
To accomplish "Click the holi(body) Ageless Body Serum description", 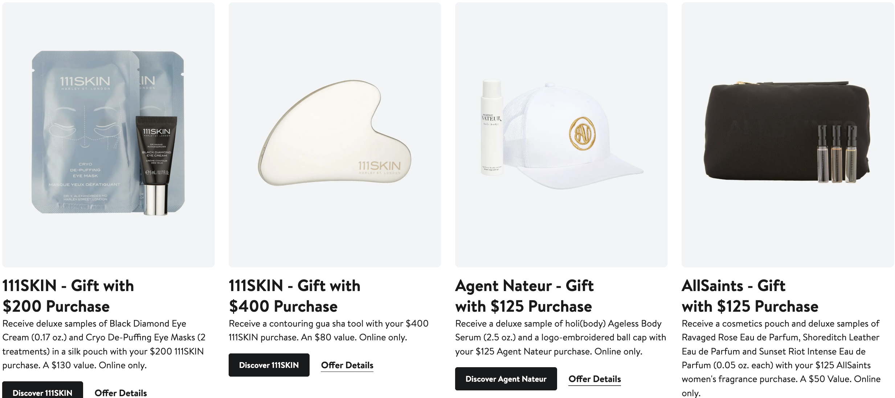I will pyautogui.click(x=560, y=337).
